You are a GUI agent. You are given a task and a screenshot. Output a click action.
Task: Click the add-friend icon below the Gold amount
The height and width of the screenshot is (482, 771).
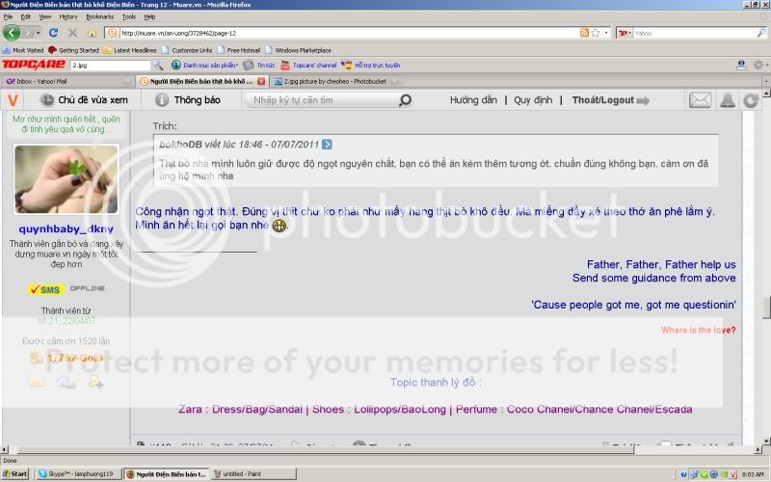pyautogui.click(x=94, y=383)
